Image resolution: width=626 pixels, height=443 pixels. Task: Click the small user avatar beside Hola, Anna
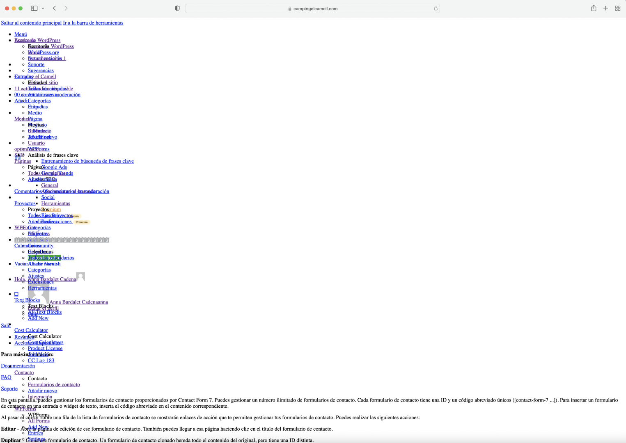81,276
